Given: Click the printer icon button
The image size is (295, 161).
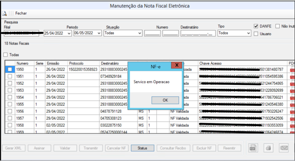Looking at the screenshot, I should (268, 148).
